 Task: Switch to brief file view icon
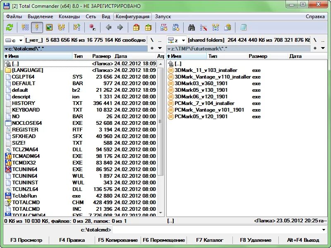(25, 27)
